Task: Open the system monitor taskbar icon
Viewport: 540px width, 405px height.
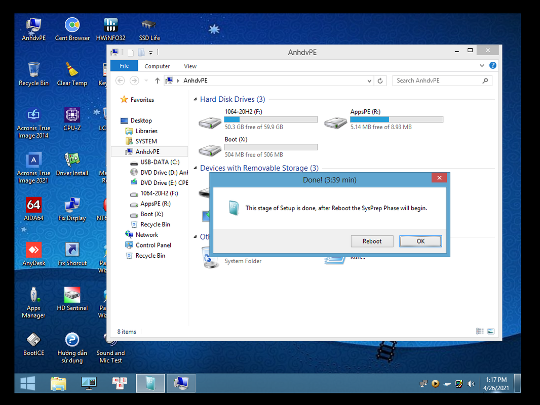Action: pos(89,383)
